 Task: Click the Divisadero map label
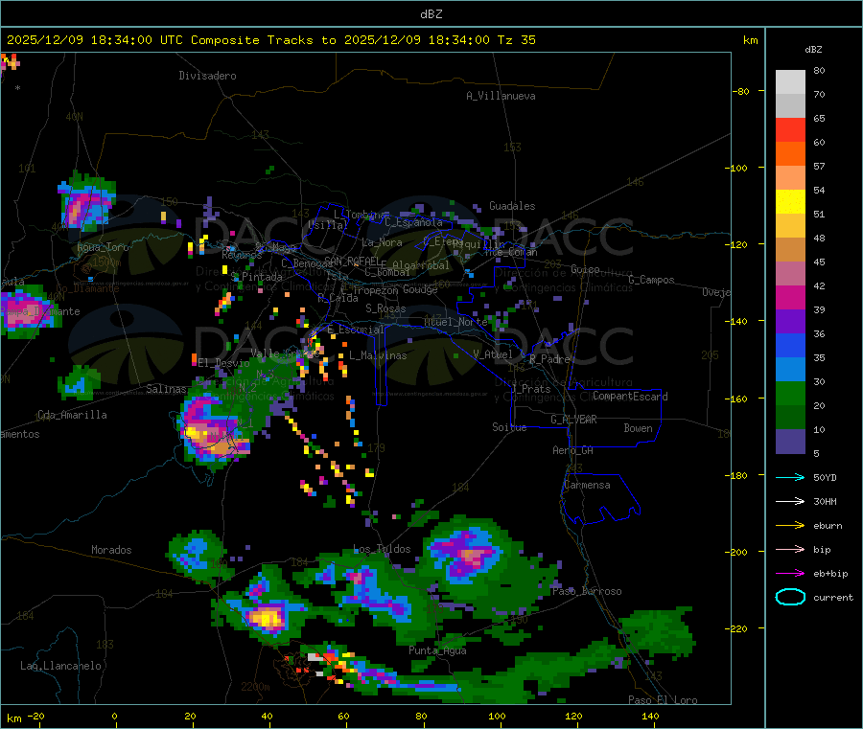point(207,76)
